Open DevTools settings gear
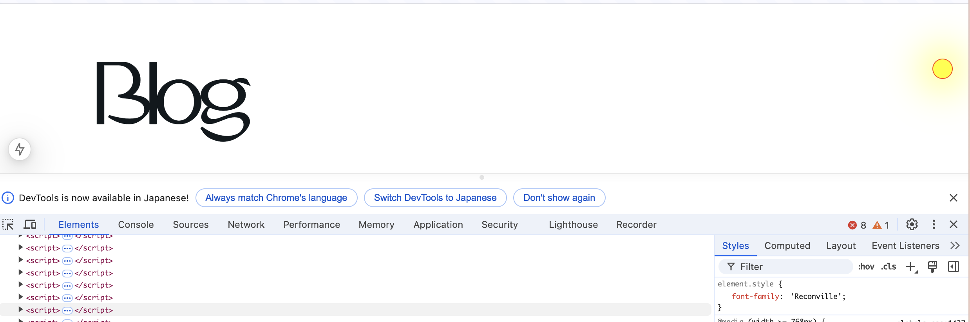This screenshot has width=970, height=322. (912, 225)
